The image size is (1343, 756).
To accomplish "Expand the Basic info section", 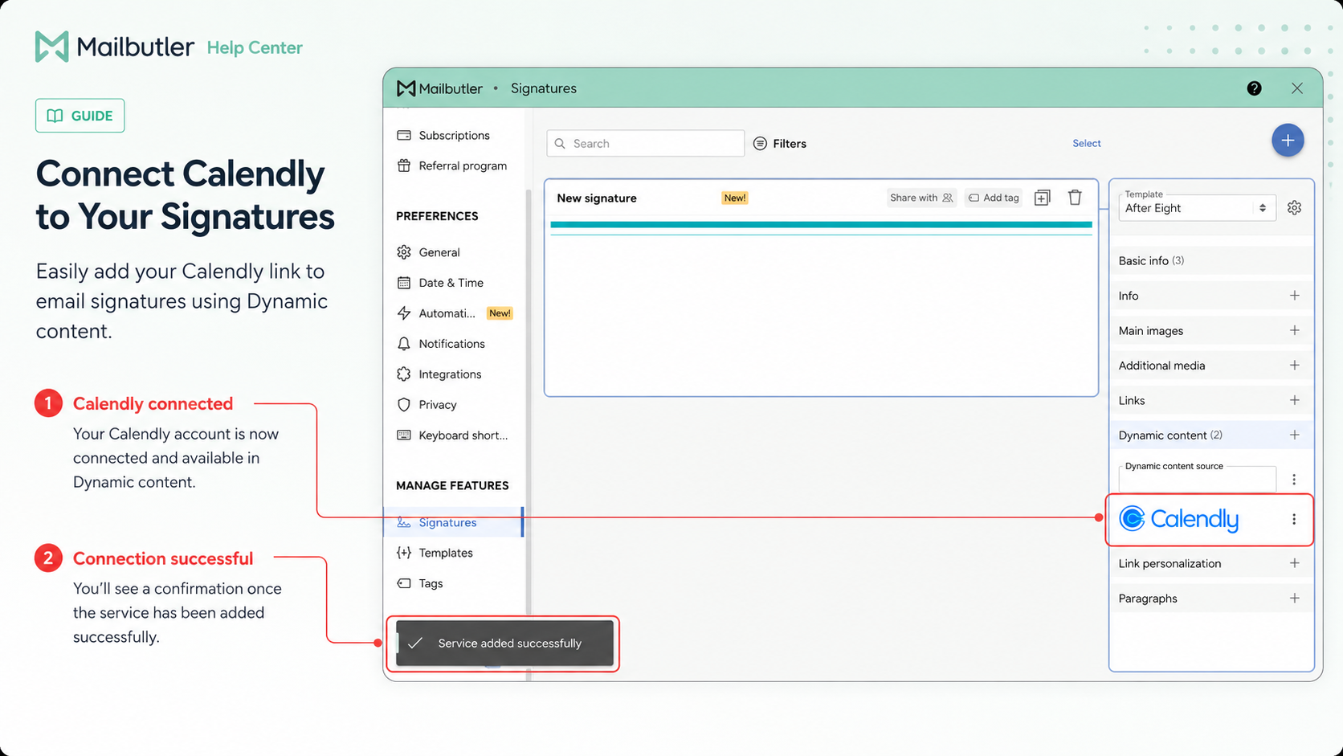I will click(x=1211, y=260).
